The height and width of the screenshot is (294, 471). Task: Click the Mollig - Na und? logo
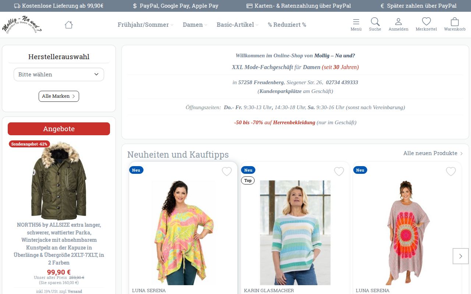pyautogui.click(x=22, y=25)
